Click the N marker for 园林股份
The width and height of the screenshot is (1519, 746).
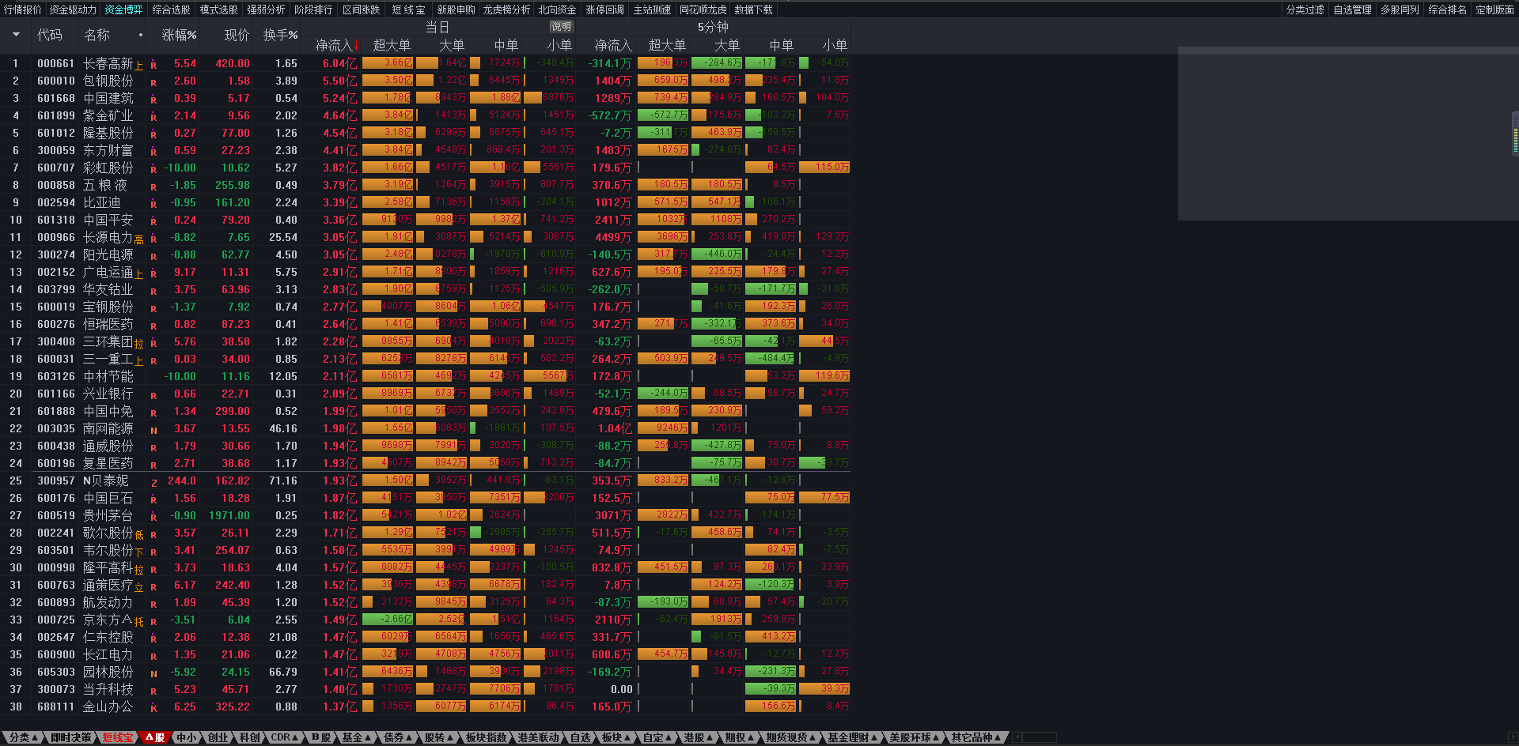pos(153,673)
